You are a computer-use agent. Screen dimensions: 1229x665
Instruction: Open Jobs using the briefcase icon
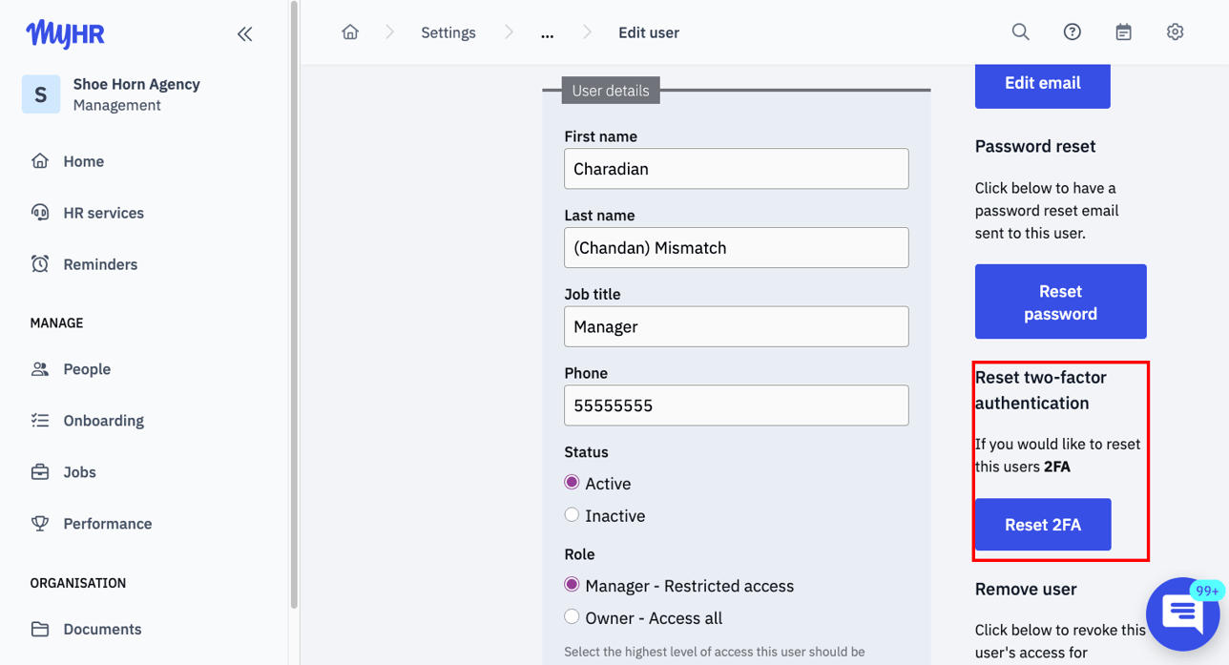[40, 471]
